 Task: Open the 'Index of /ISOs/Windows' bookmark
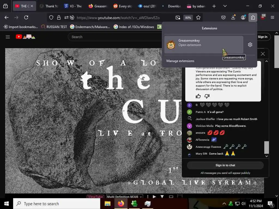tap(134, 27)
